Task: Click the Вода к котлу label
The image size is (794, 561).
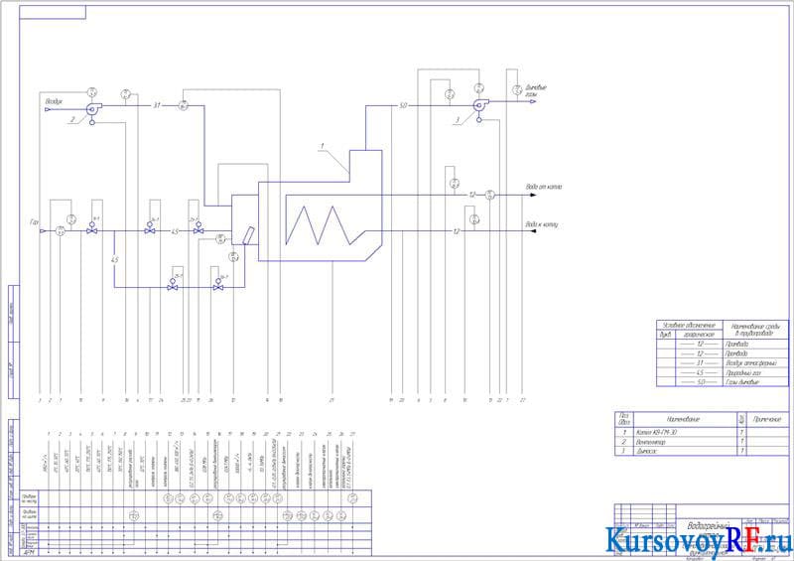Action: click(x=542, y=224)
